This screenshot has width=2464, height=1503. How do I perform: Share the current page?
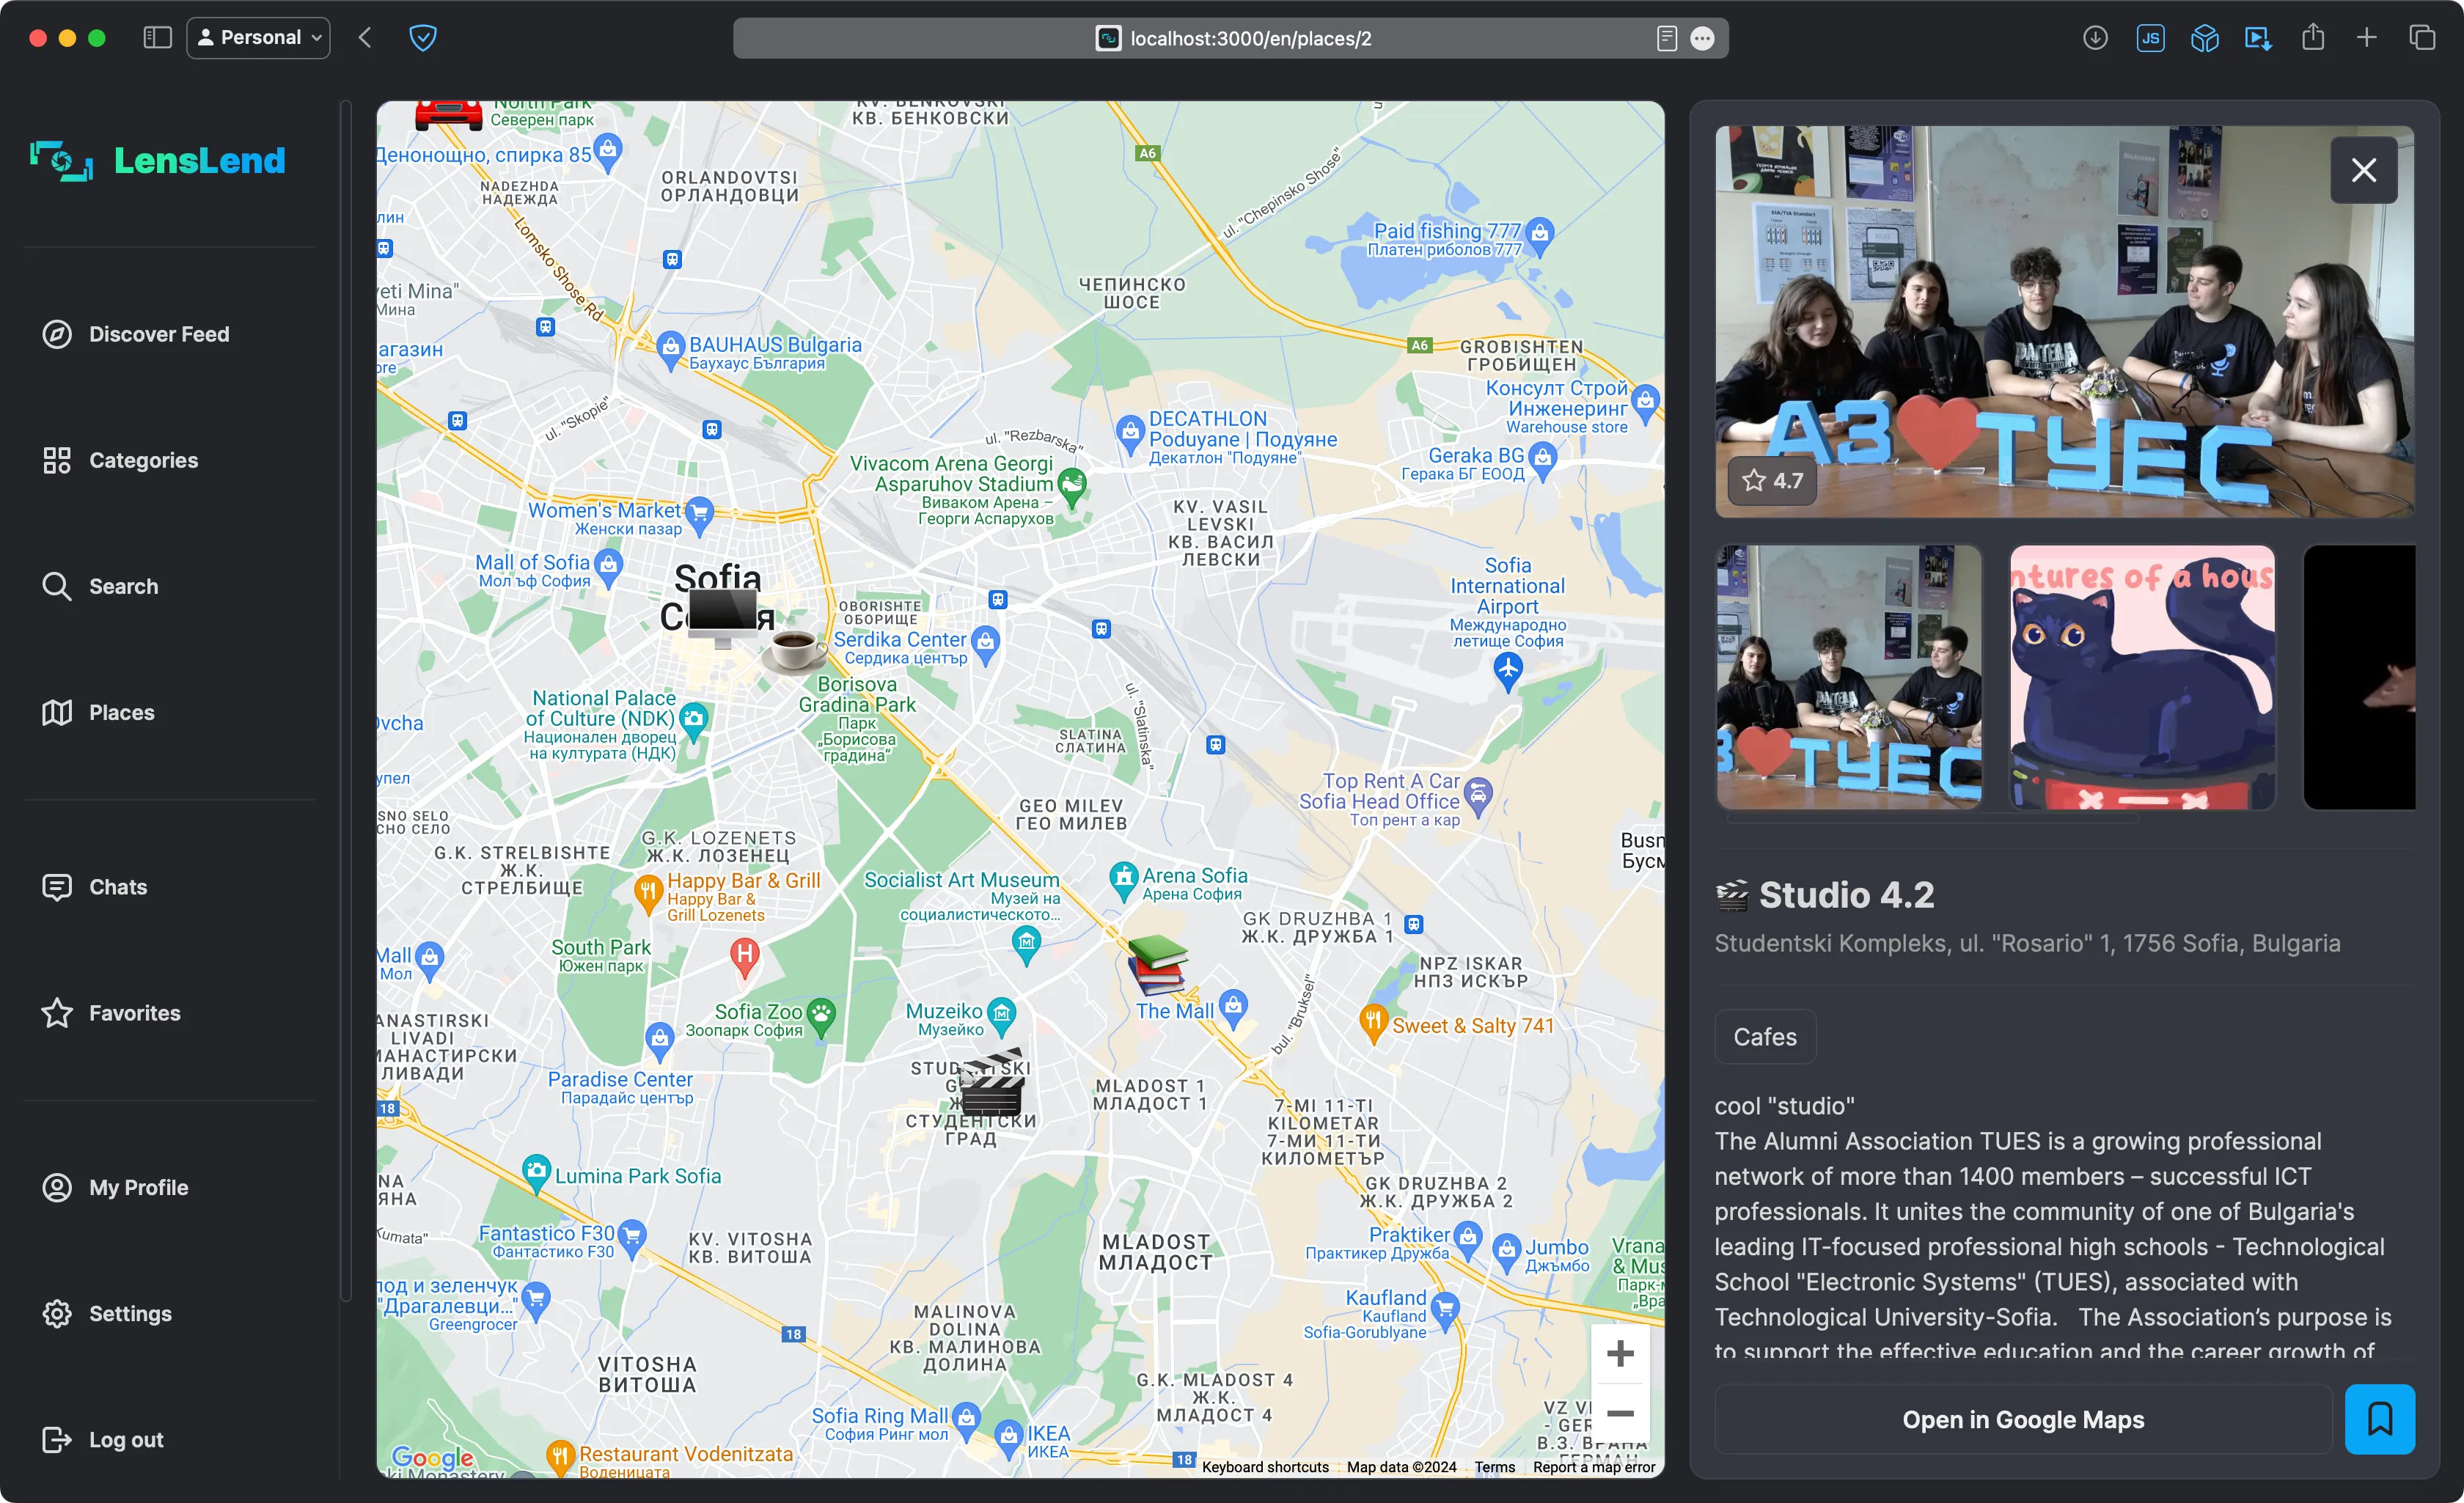2312,38
